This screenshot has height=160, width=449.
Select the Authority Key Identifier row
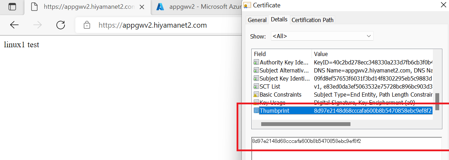[x=343, y=62]
